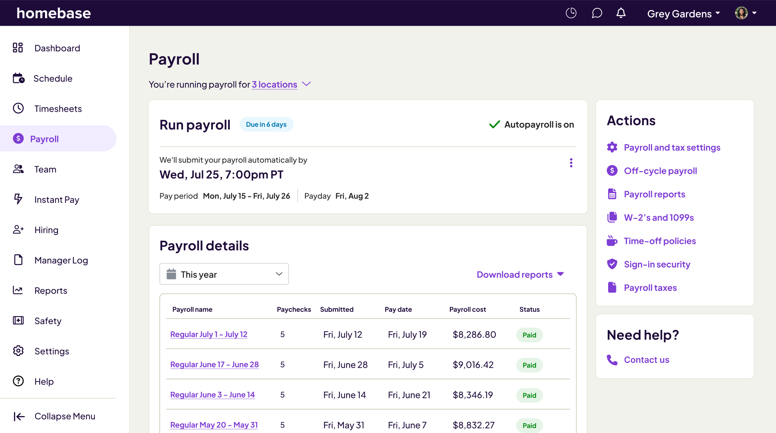This screenshot has height=433, width=776.
Task: Click the Safety first-aid icon in sidebar
Action: click(18, 321)
